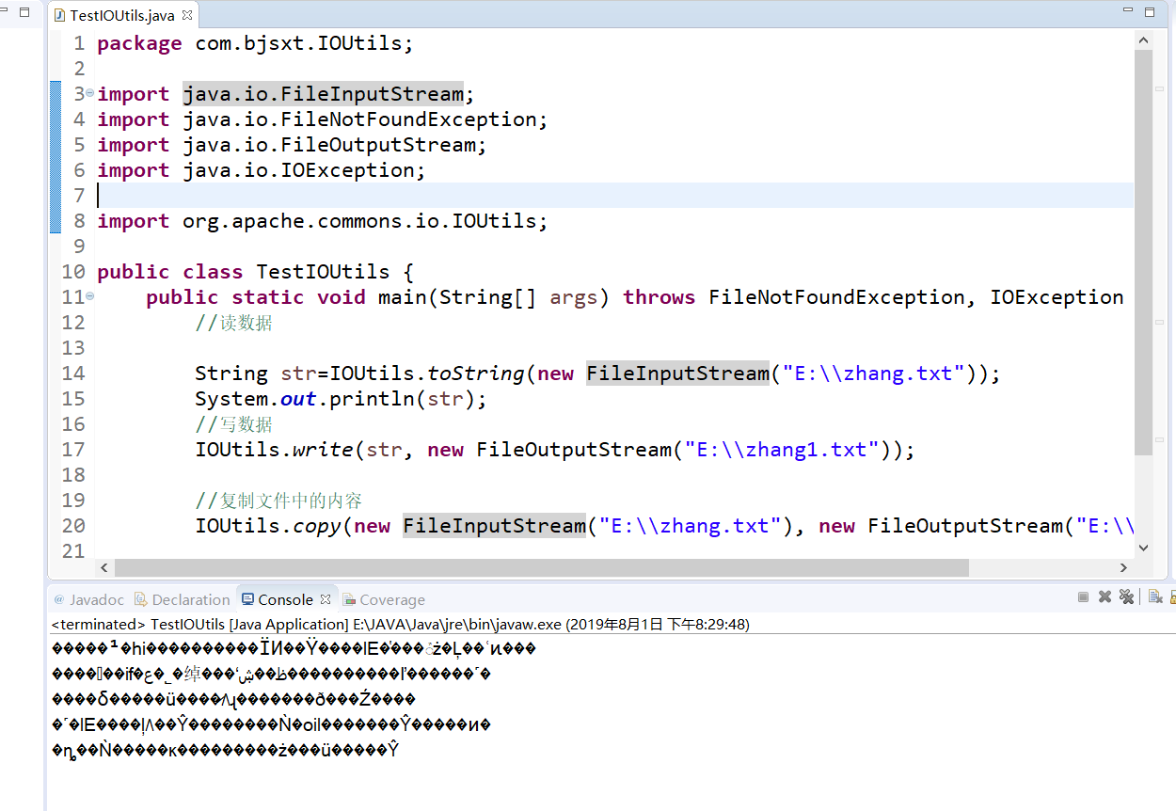The image size is (1176, 811).
Task: Click the package name 'com.bjsxt.IOUtils'
Action: coord(298,43)
